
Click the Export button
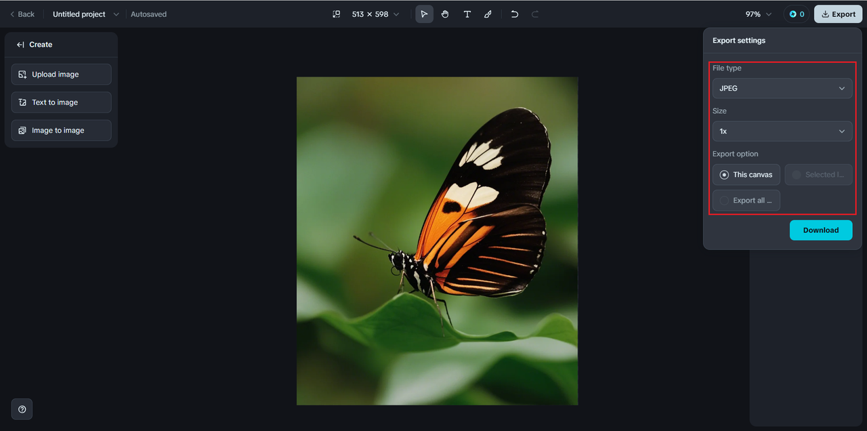[x=839, y=14]
